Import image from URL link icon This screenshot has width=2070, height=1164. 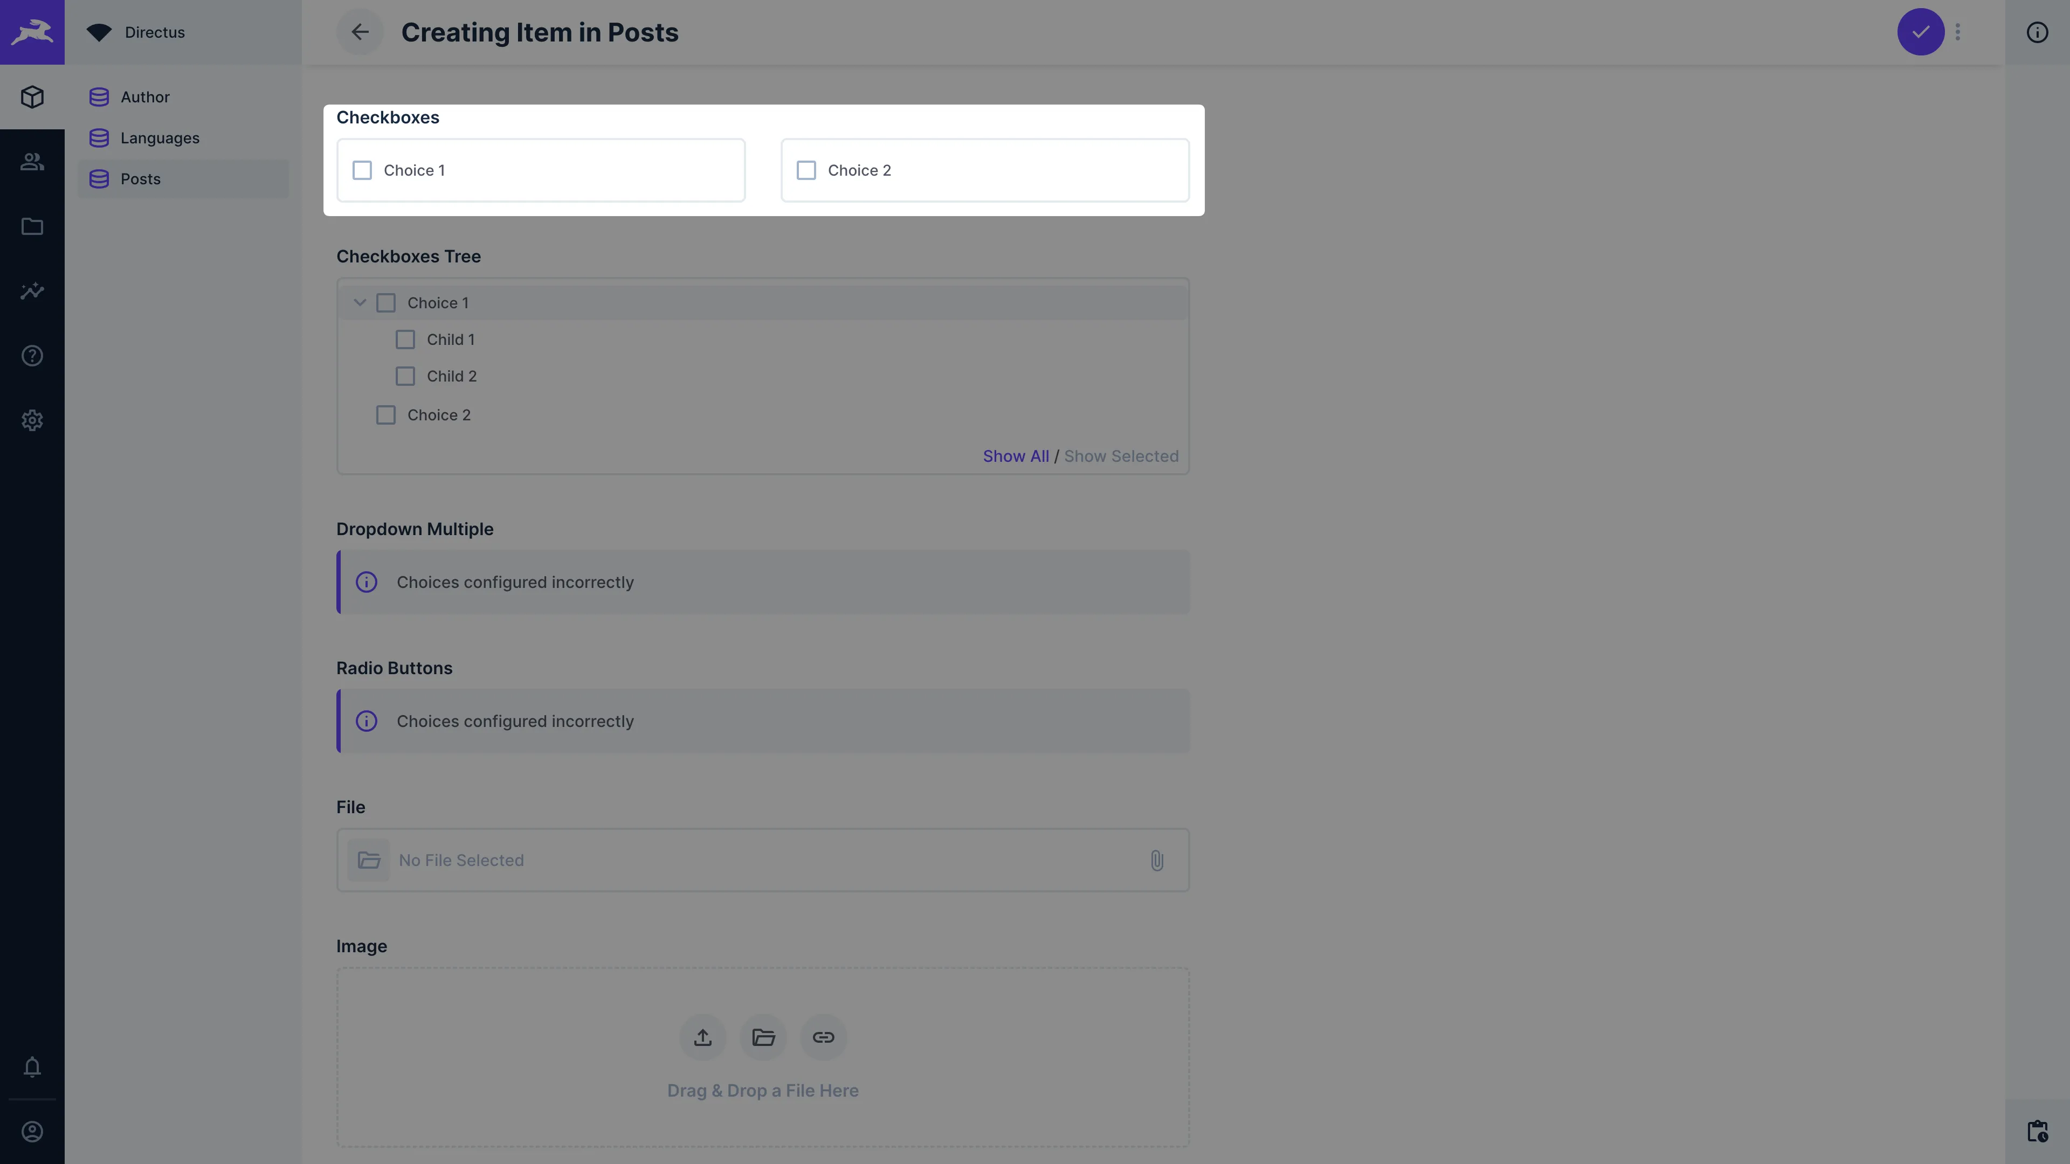(x=823, y=1037)
